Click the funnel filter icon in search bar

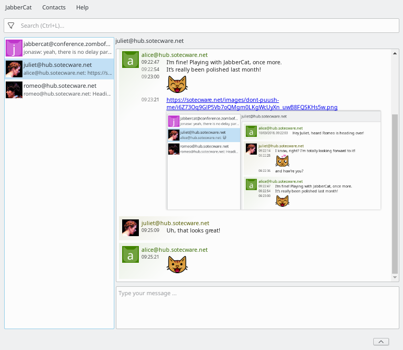click(11, 26)
